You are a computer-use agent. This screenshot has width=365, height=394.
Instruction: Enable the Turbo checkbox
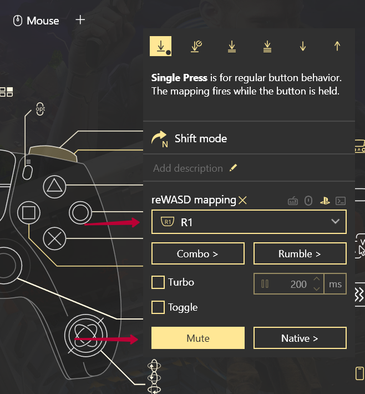(x=158, y=282)
